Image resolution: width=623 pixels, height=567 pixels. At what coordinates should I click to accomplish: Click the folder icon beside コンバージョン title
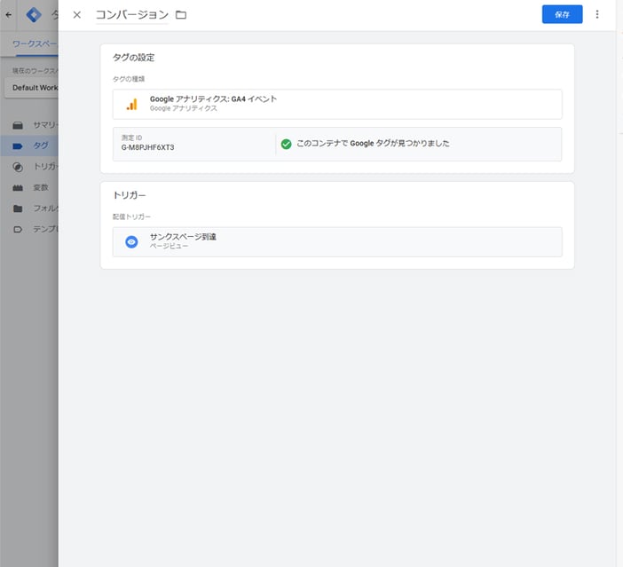(181, 15)
